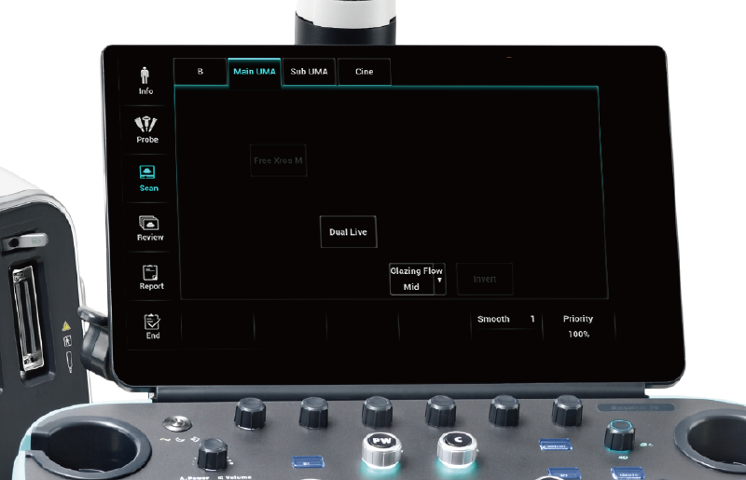Open the Review images icon
The image size is (746, 480).
click(148, 227)
